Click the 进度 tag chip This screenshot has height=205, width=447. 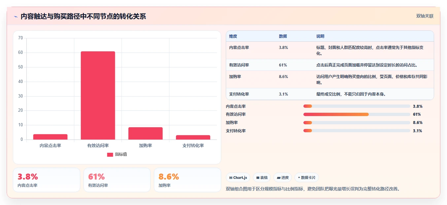coord(283,178)
